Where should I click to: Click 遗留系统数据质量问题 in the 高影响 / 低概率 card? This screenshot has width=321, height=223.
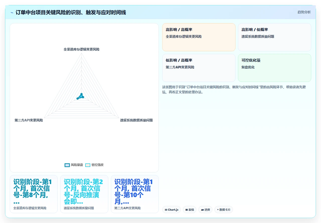pos(258,36)
